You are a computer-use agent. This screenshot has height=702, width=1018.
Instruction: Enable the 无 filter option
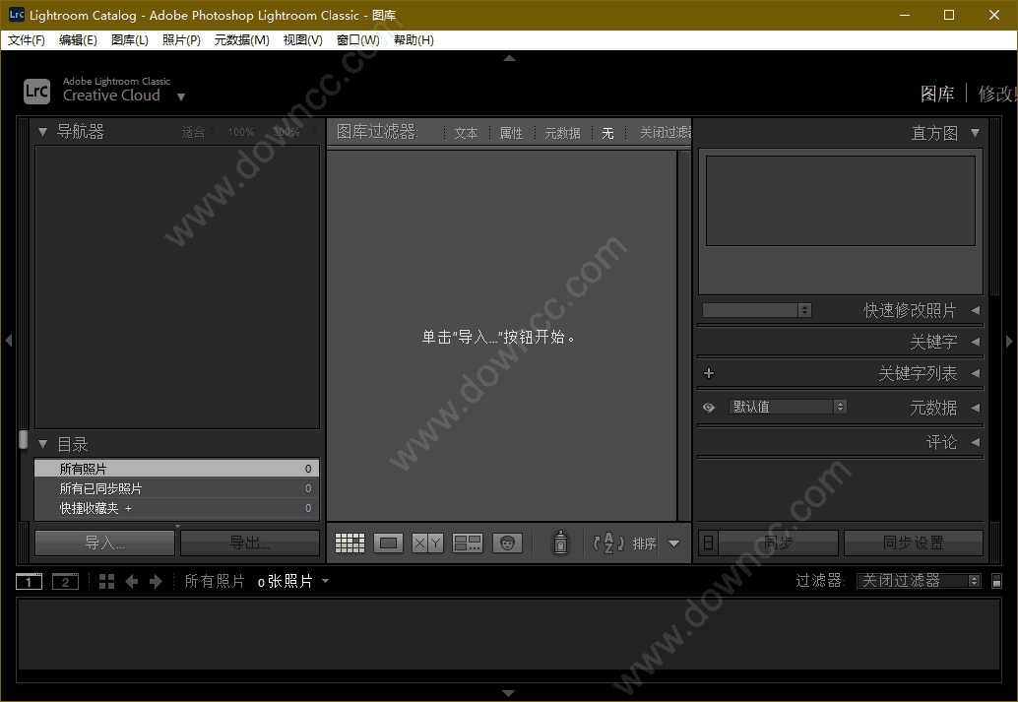coord(607,132)
